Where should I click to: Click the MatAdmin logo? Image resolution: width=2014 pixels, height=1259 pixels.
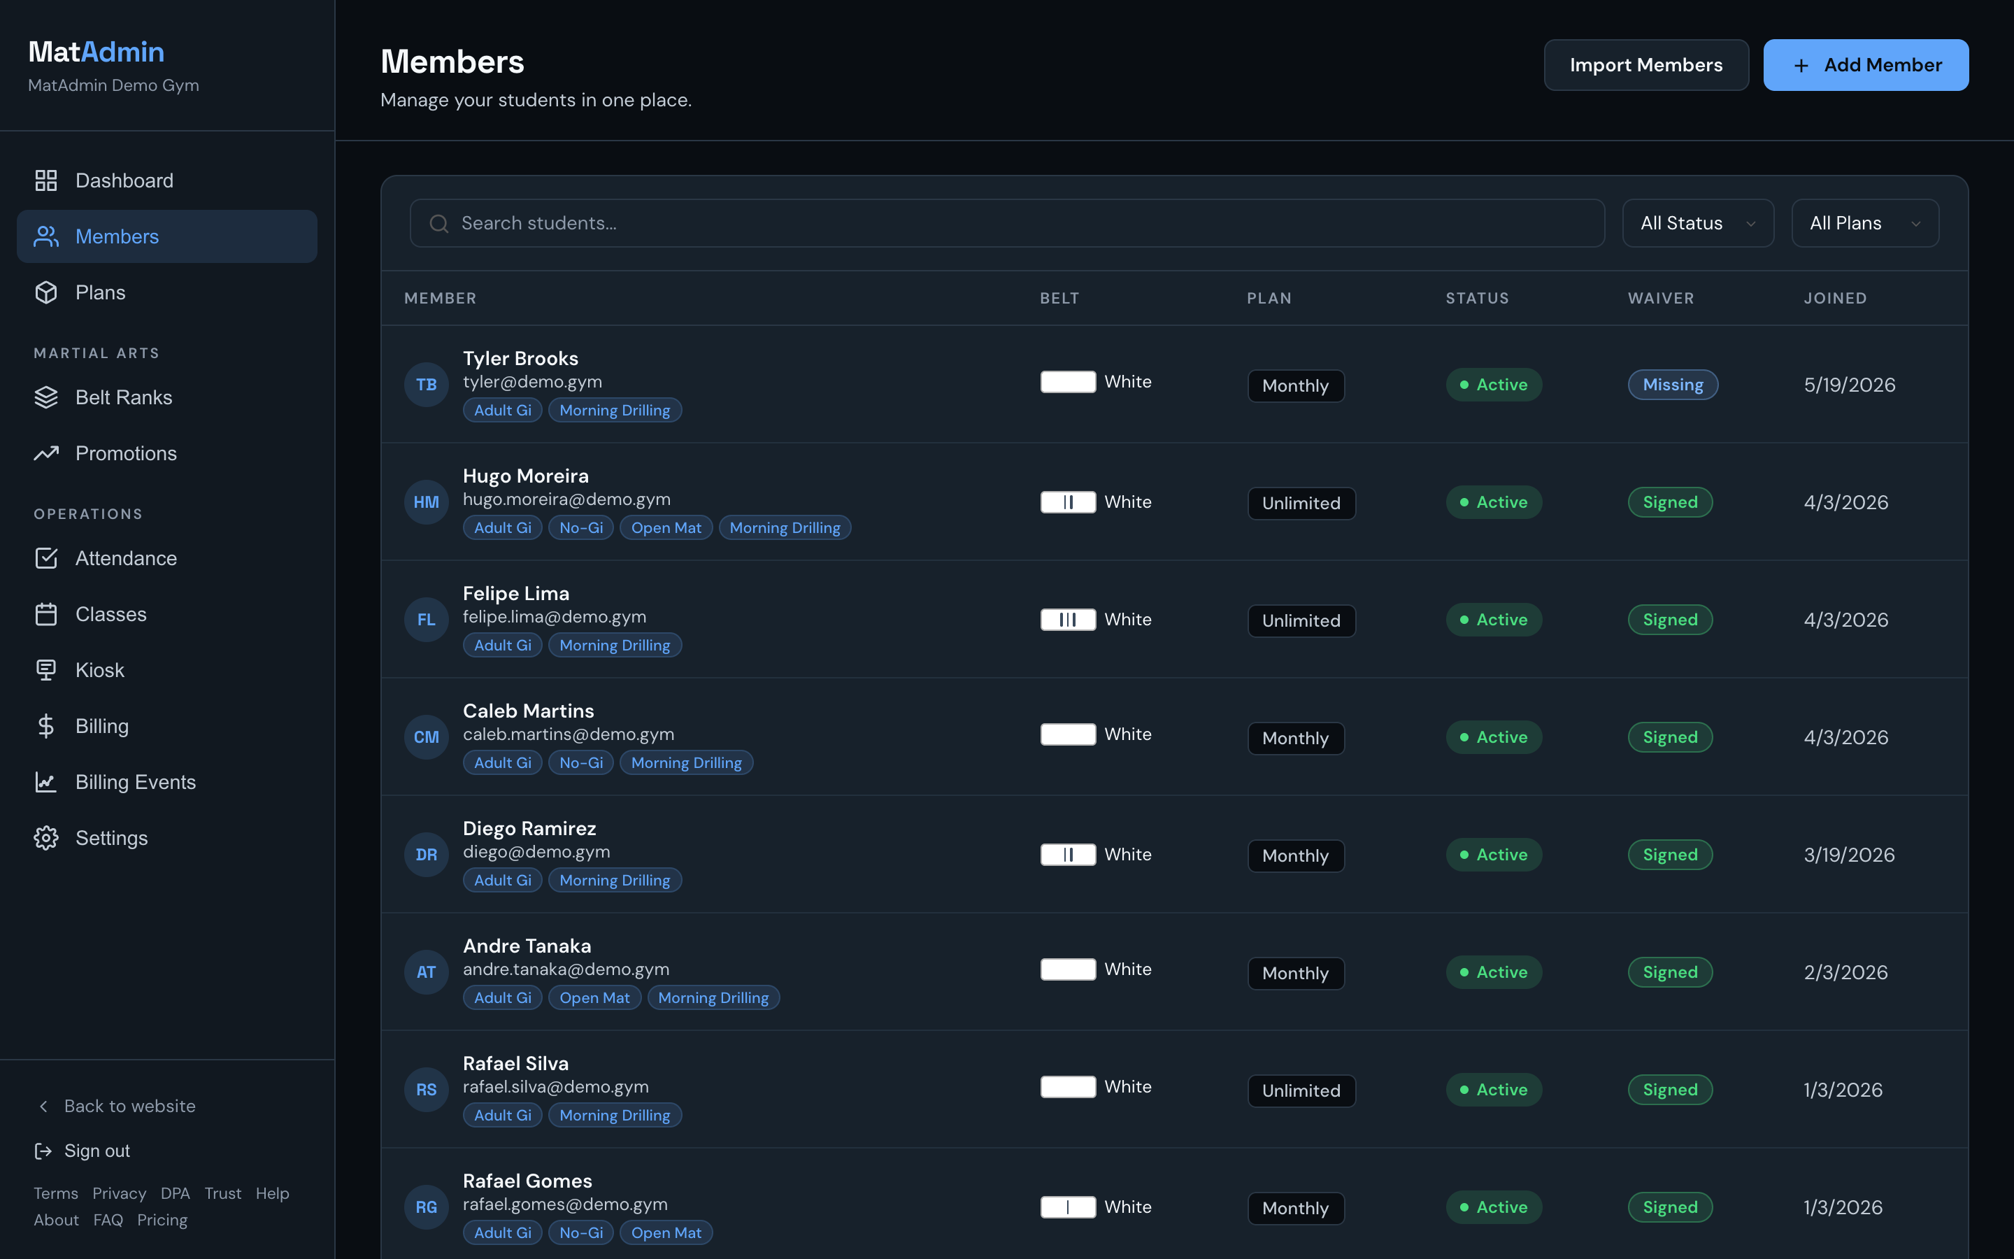pos(97,52)
